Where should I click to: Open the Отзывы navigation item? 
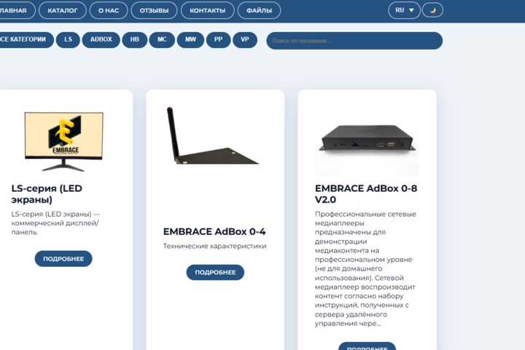(x=154, y=10)
